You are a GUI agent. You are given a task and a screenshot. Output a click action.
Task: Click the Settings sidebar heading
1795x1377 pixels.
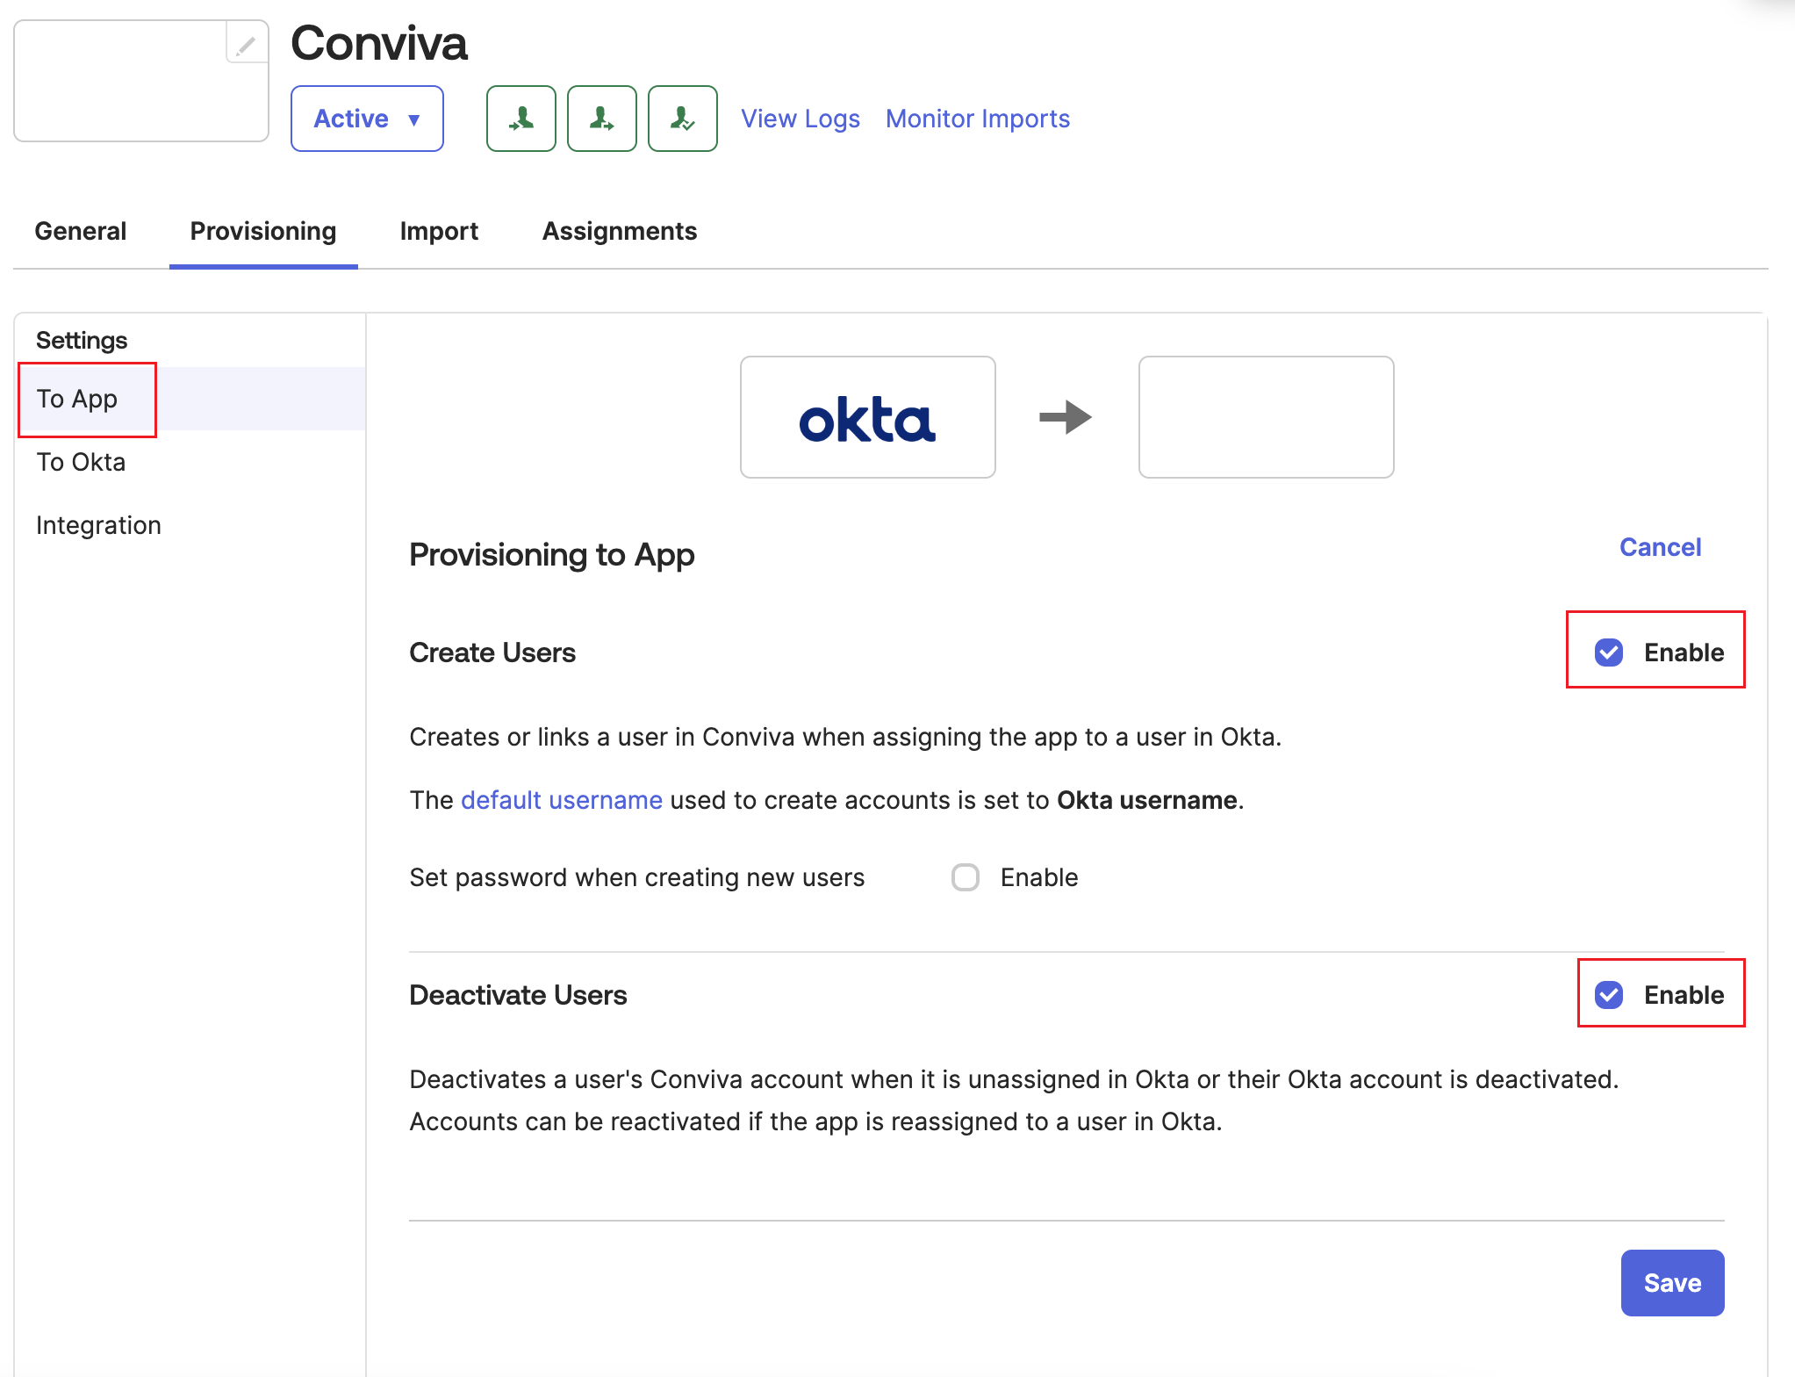point(82,340)
